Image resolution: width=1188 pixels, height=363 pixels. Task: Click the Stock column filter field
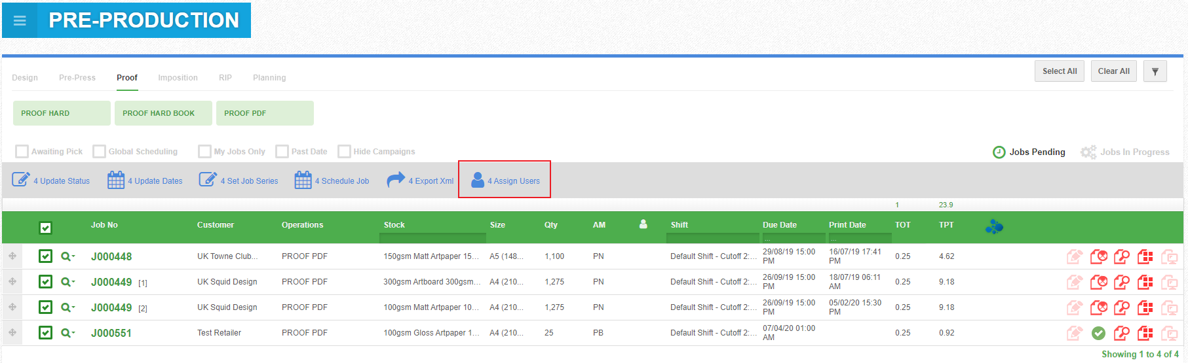pyautogui.click(x=432, y=238)
